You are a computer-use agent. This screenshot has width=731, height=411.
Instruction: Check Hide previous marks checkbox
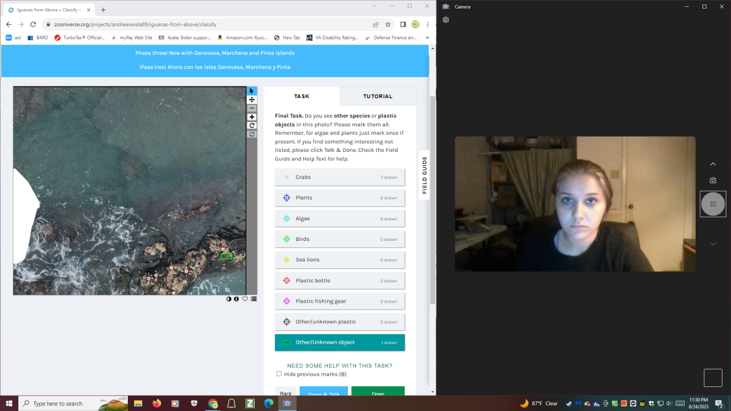(279, 374)
